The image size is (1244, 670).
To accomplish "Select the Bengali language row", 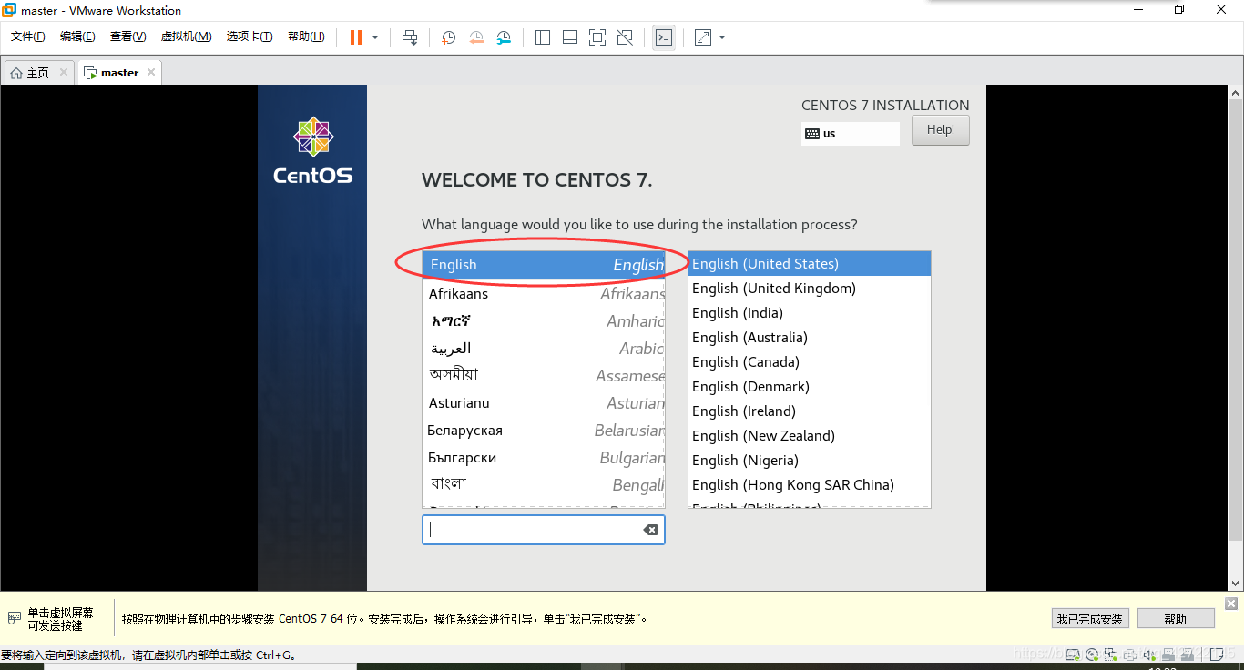I will (544, 485).
